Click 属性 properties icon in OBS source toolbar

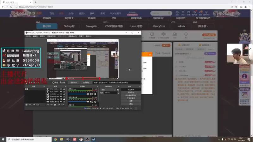click(55, 83)
